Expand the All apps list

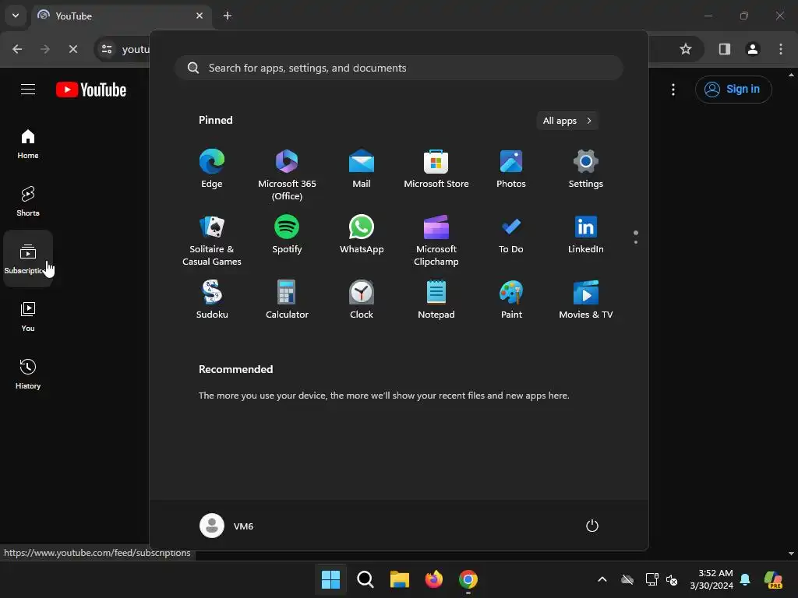(x=567, y=121)
